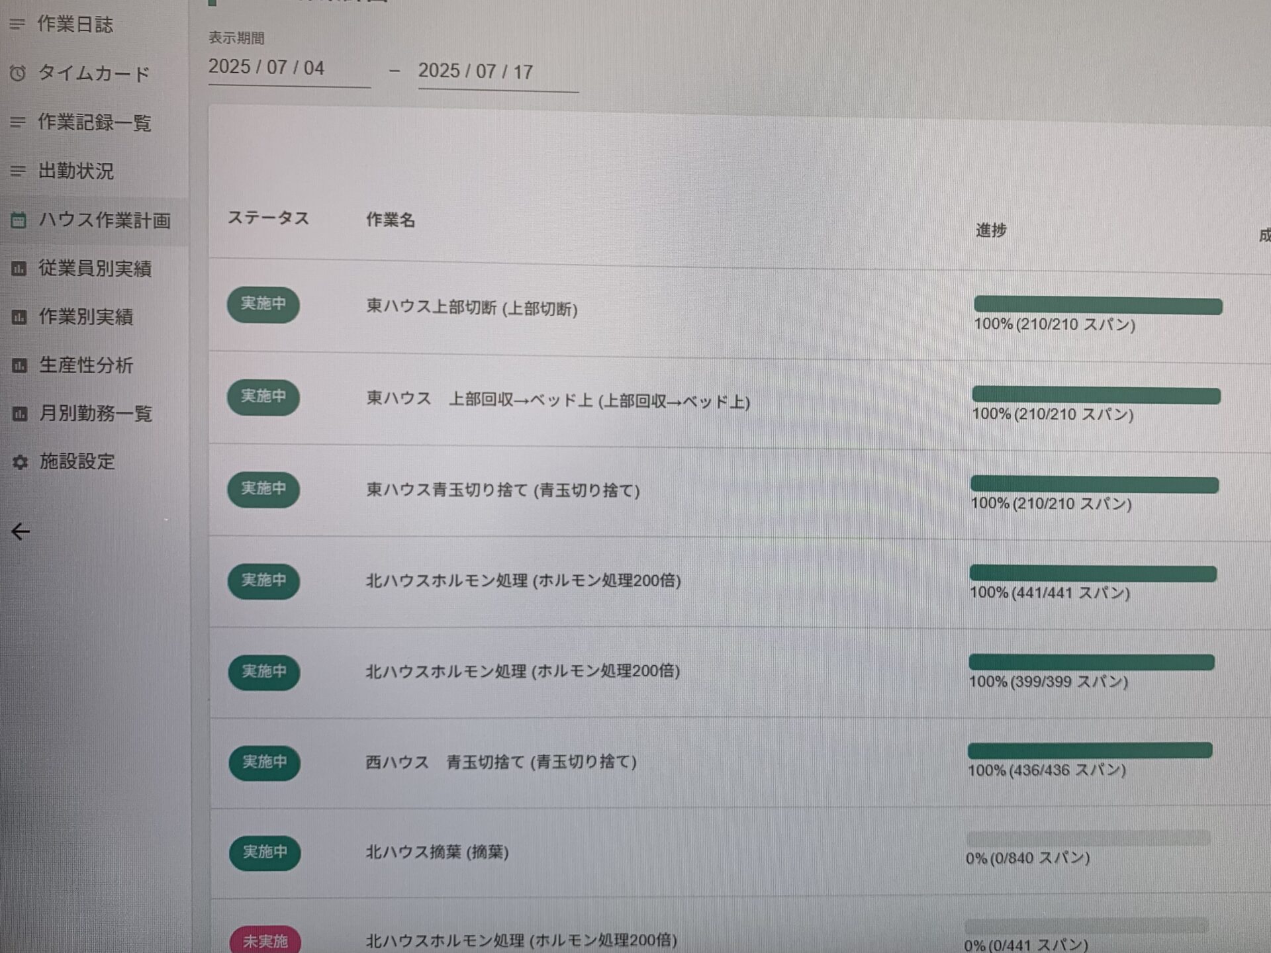The width and height of the screenshot is (1271, 953).
Task: Click progress bar showing 436/436 スパン
Action: click(1090, 750)
